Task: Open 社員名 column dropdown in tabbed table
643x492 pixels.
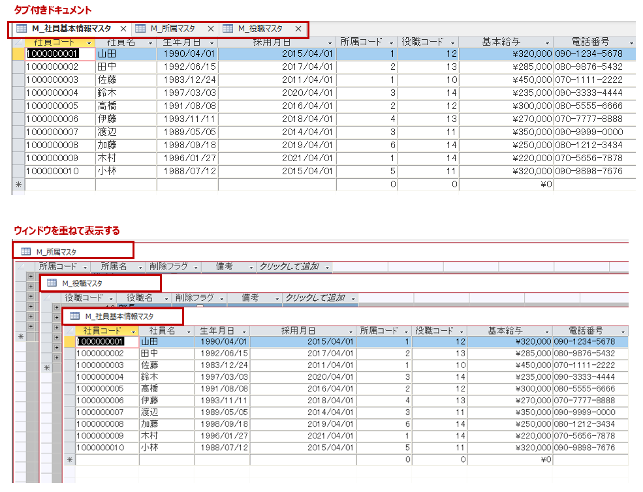Action: 151,42
